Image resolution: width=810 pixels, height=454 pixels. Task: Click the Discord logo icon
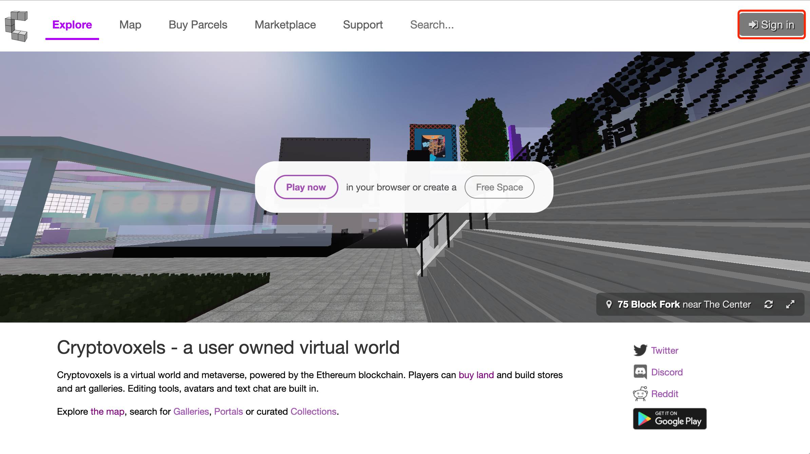point(640,372)
